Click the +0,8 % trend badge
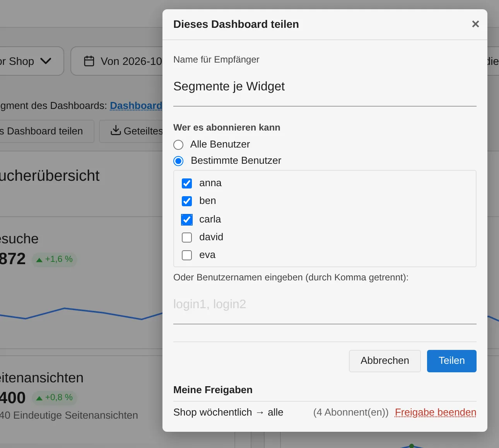 coord(54,397)
